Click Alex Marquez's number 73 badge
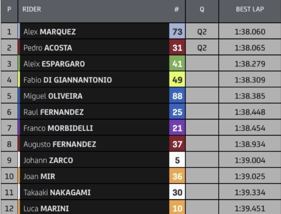 [177, 32]
